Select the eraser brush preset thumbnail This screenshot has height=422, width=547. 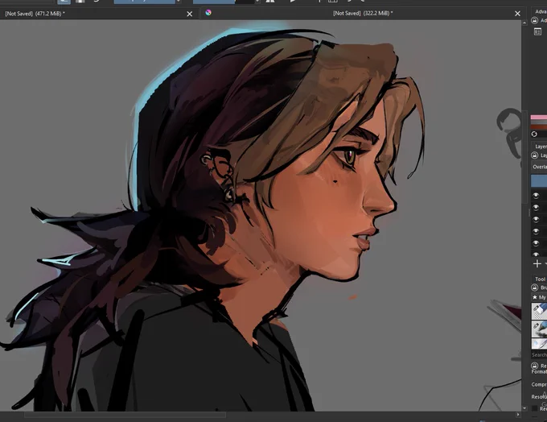[539, 311]
